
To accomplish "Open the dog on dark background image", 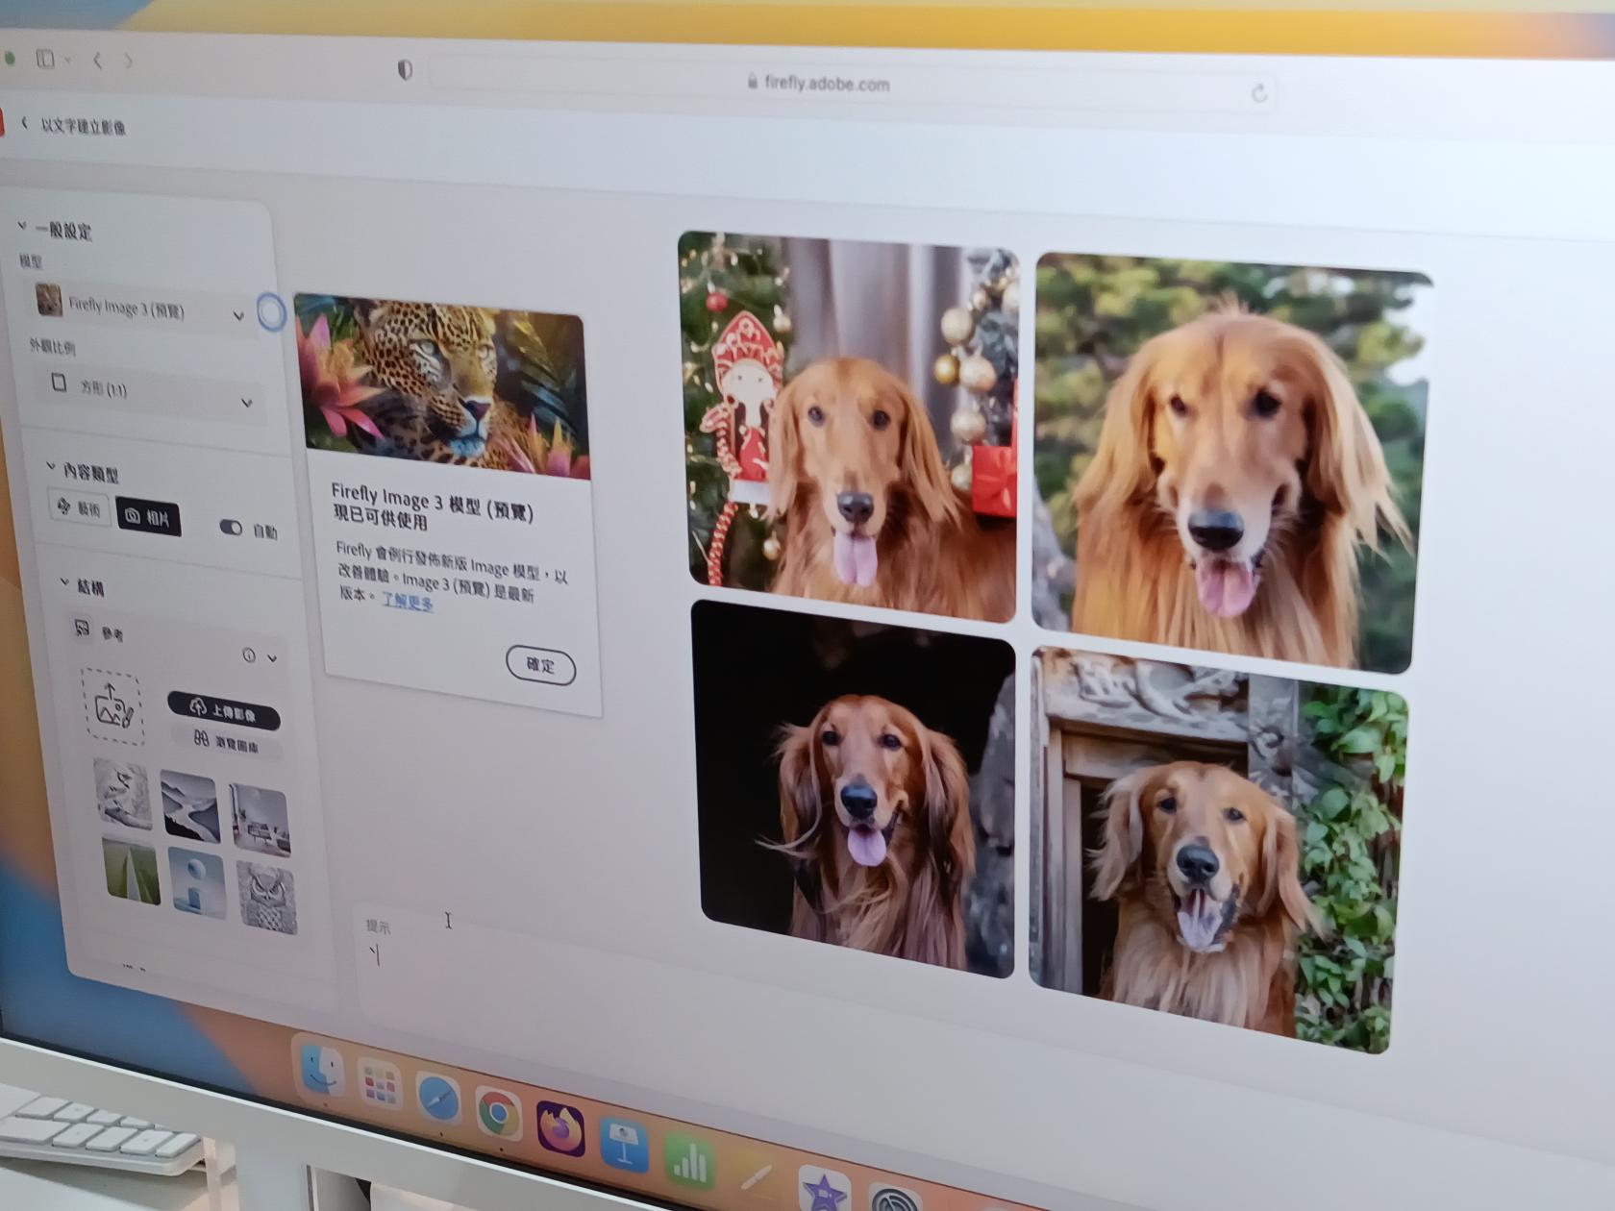I will (855, 788).
